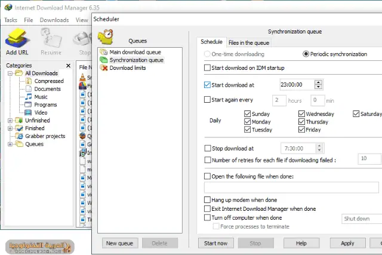This screenshot has height=255, width=382.
Task: Click the Apply button
Action: point(347,243)
